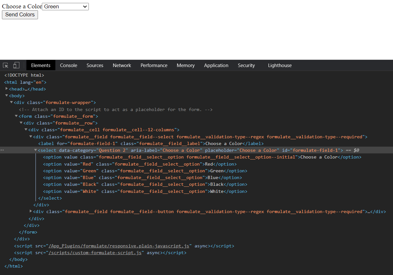Select the label for formulate-field-1 row
The height and width of the screenshot is (275, 393).
point(151,143)
